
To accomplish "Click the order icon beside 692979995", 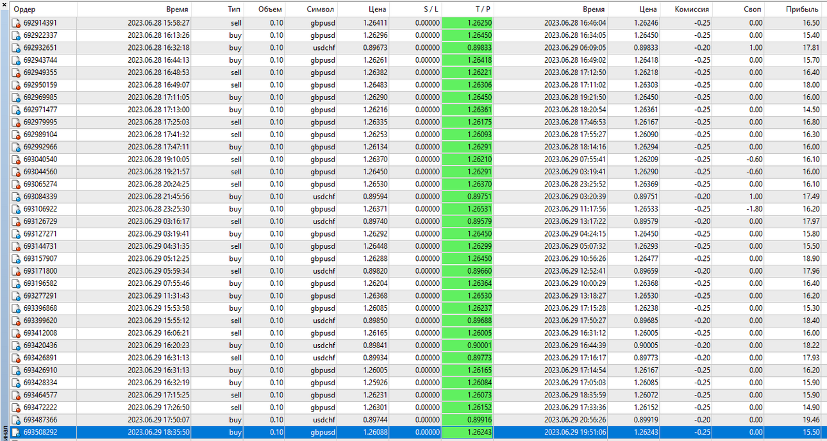I will [16, 122].
